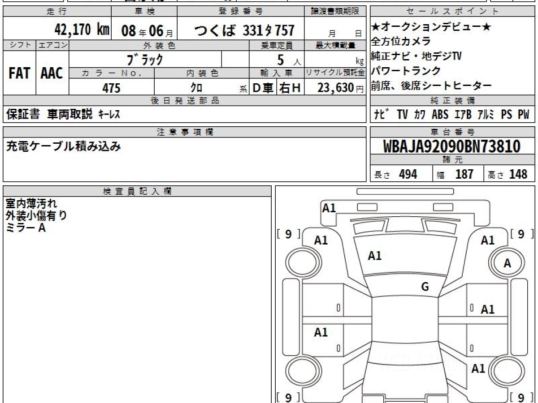Image resolution: width=538 pixels, height=403 pixels.
Task: Select the PS equipment code
Action: point(507,115)
